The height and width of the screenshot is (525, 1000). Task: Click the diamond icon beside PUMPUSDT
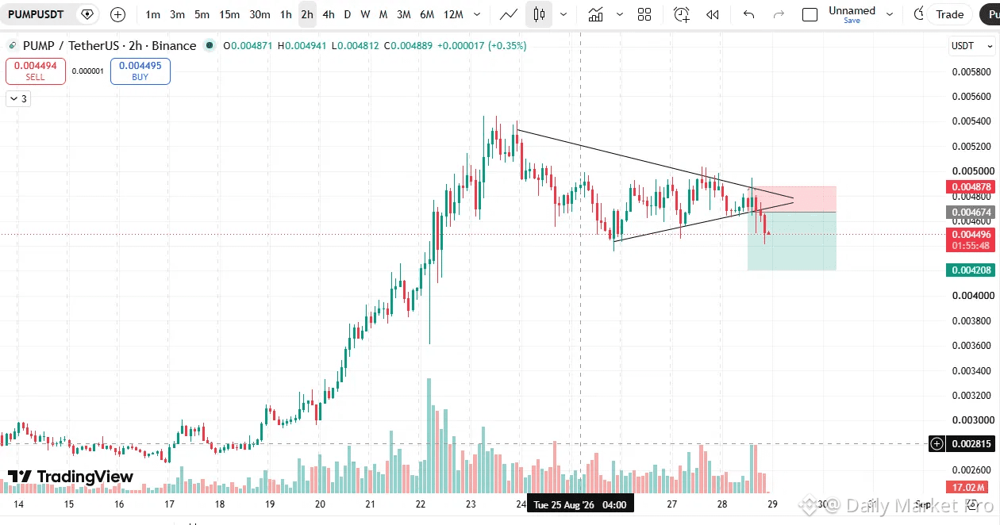[87, 14]
